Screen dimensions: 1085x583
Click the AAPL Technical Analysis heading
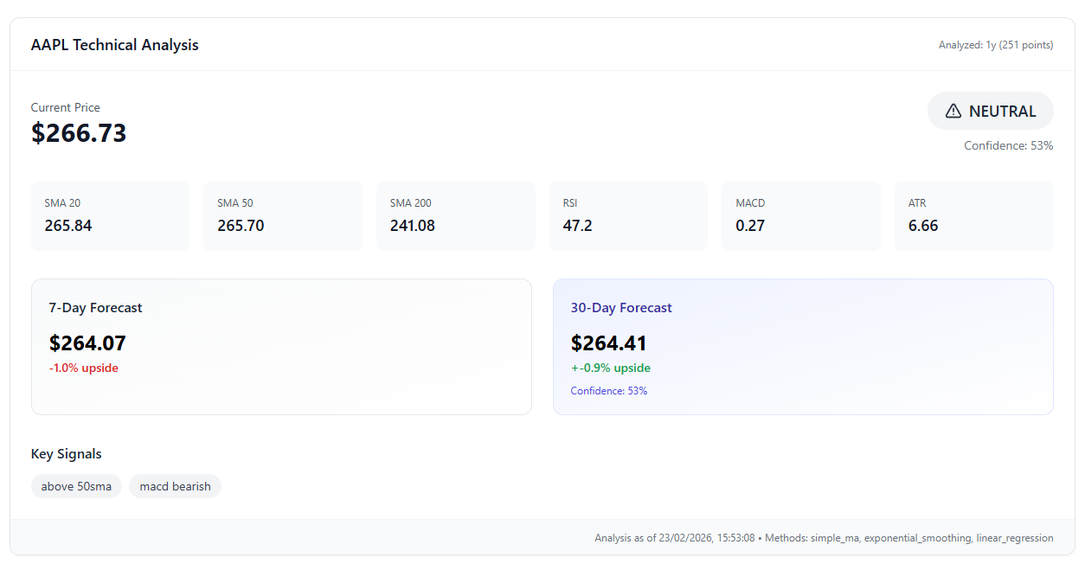[115, 45]
